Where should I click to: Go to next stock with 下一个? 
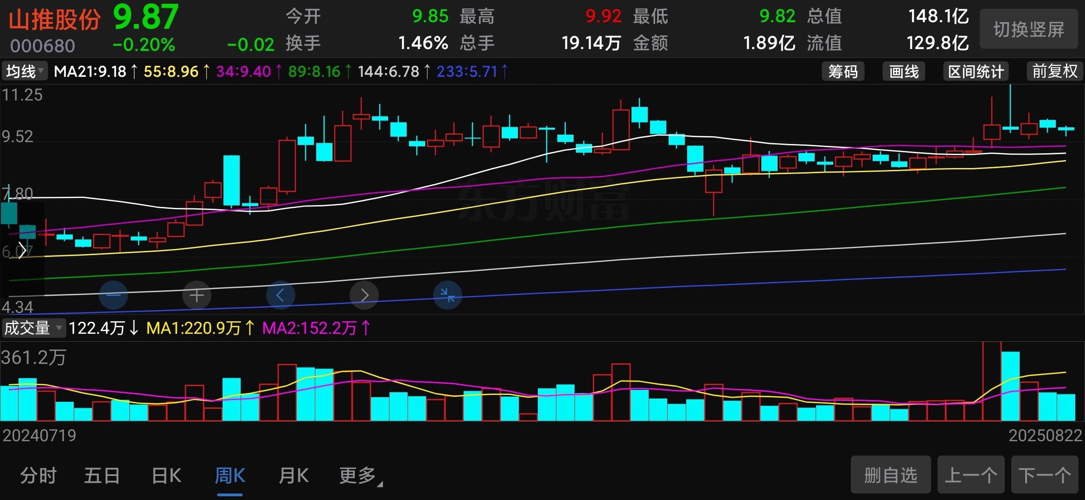click(1045, 475)
